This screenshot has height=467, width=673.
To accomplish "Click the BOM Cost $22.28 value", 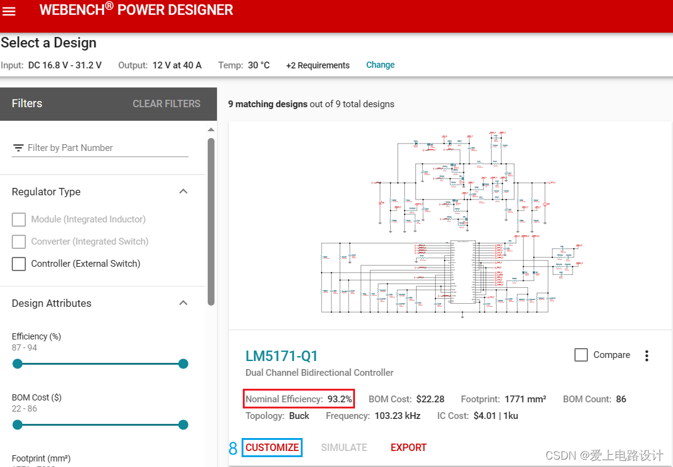I will tap(430, 399).
